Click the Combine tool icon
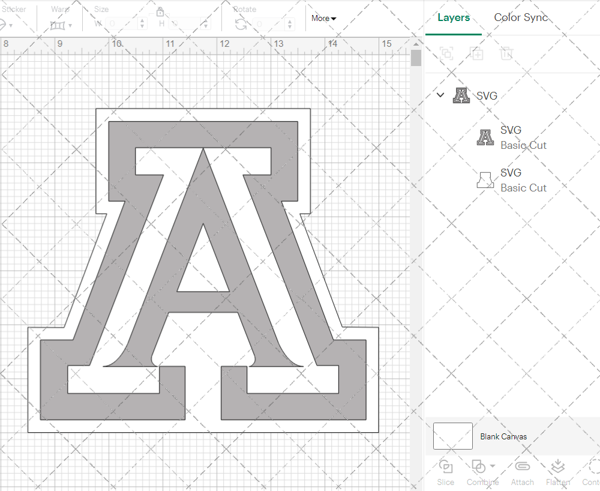 [478, 466]
